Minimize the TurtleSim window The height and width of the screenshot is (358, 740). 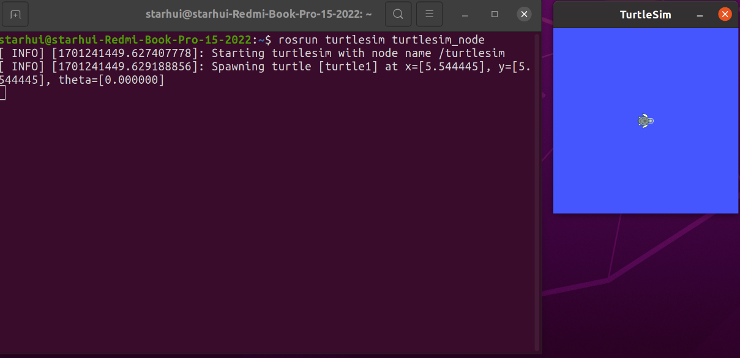click(699, 14)
